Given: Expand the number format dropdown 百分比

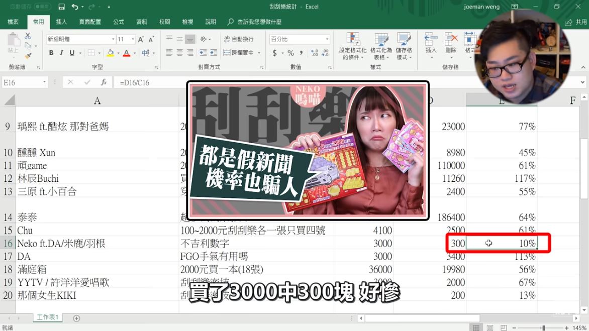Looking at the screenshot, I should [327, 39].
